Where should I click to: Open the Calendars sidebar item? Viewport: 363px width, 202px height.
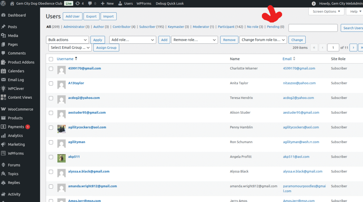[x=16, y=71]
